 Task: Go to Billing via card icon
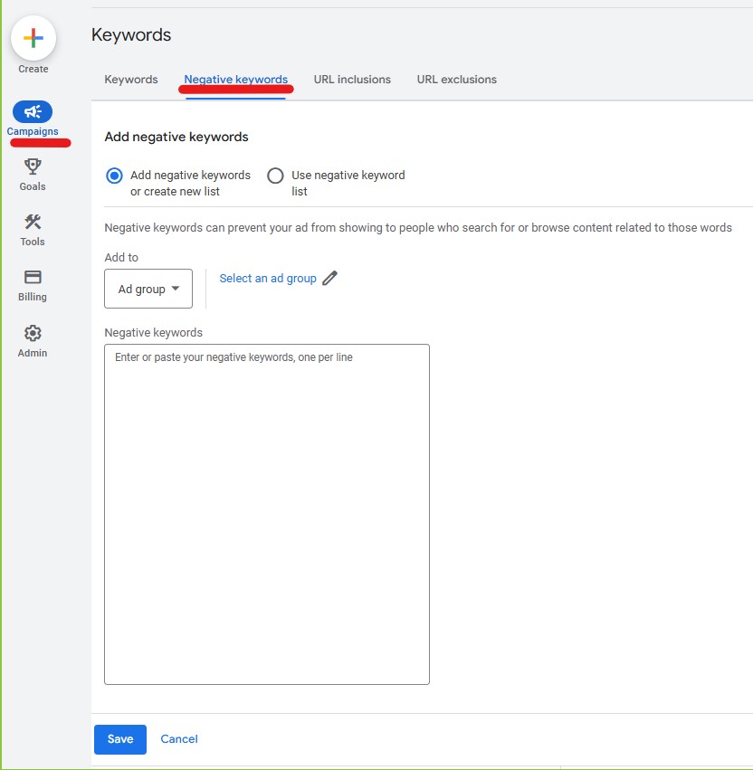tap(33, 278)
